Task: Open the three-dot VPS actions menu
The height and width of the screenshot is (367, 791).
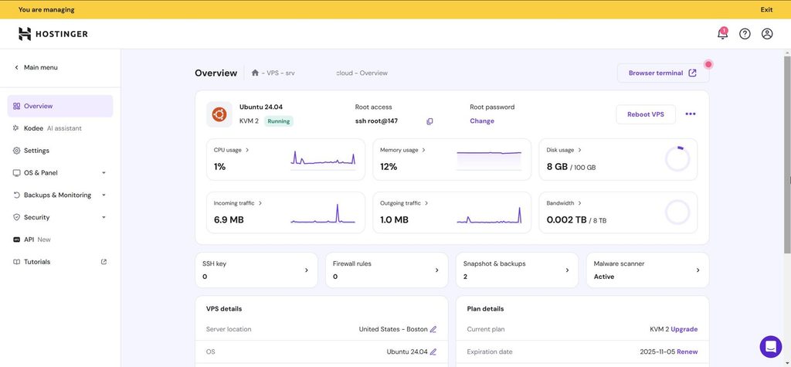Action: 690,114
